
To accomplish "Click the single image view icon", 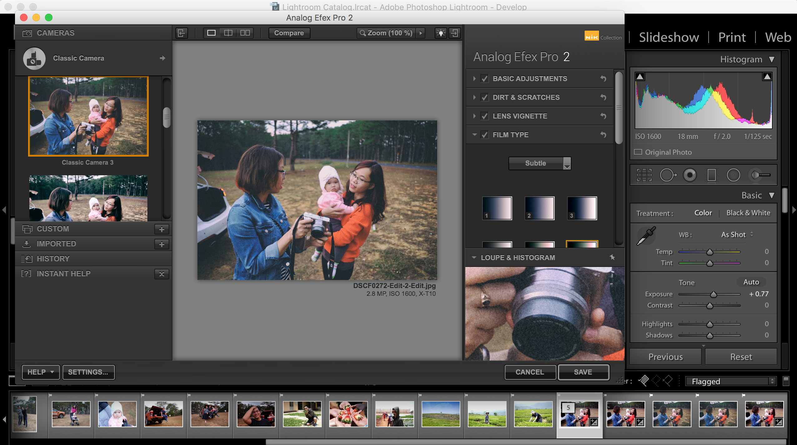I will tap(211, 33).
